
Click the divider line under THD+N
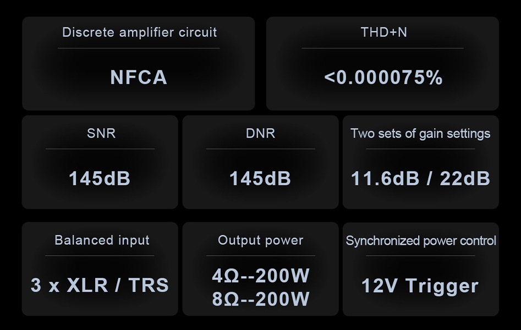point(382,48)
